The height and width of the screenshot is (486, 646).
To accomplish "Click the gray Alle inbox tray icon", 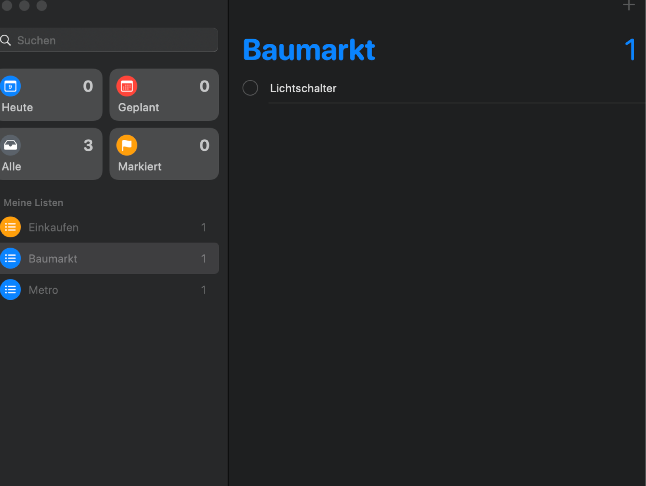I will click(11, 145).
